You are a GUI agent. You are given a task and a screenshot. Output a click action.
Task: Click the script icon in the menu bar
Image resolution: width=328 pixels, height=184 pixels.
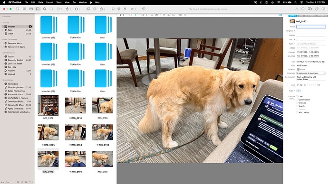coord(91,2)
